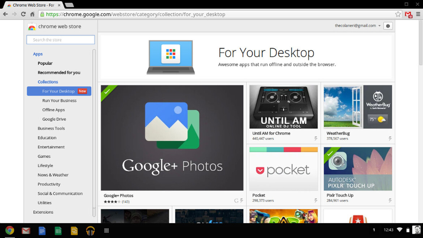This screenshot has width=423, height=238.
Task: Browse the News & Weather category
Action: tap(53, 175)
